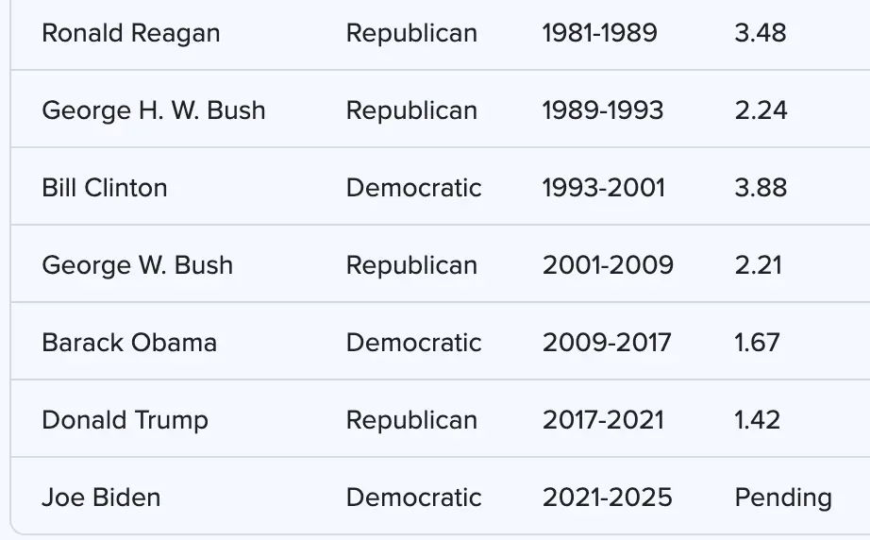Select the Donald Trump name cell
Viewport: 870px width, 540px height.
pyautogui.click(x=125, y=420)
